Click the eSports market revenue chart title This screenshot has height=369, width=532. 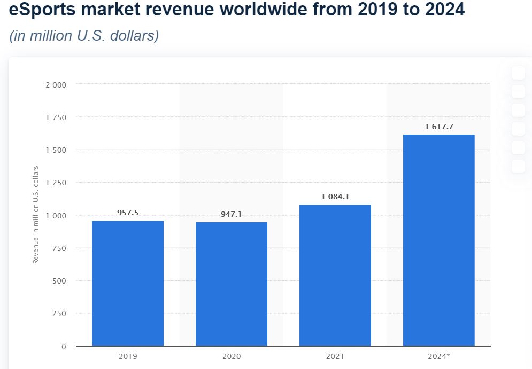click(x=236, y=9)
